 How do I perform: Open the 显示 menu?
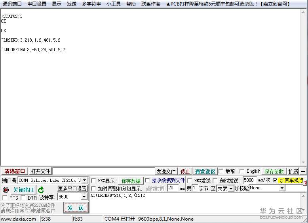[x=57, y=4]
